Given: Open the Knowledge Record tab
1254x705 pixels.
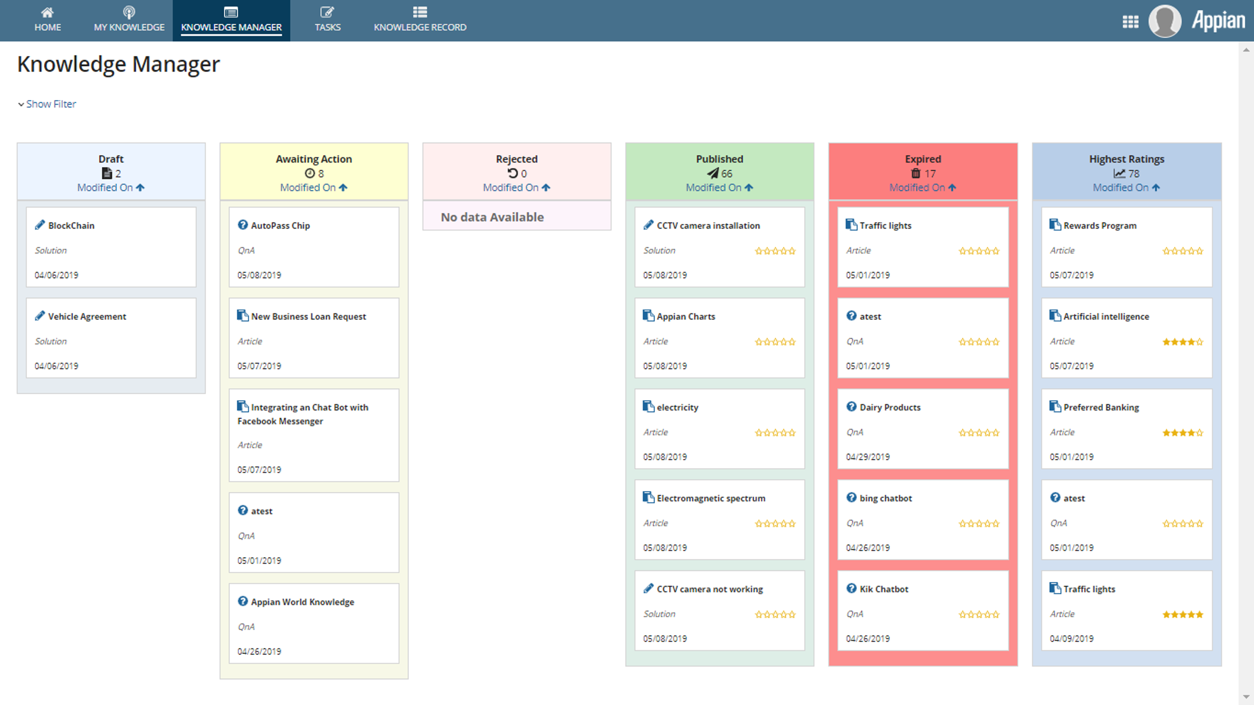Looking at the screenshot, I should point(420,20).
